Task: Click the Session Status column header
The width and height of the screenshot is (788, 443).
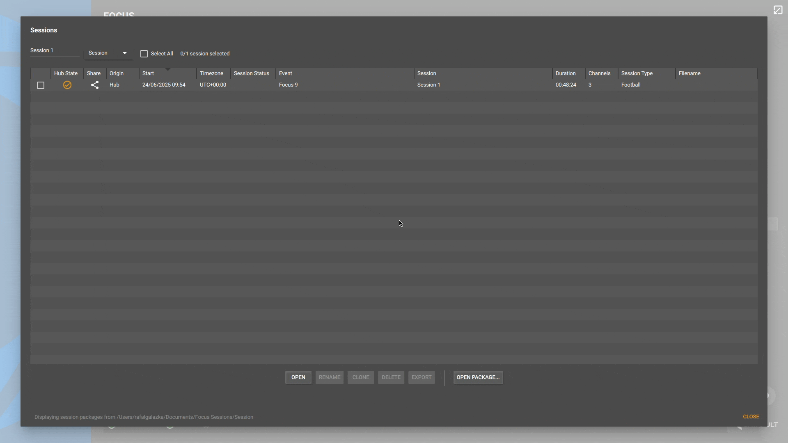Action: (253, 73)
